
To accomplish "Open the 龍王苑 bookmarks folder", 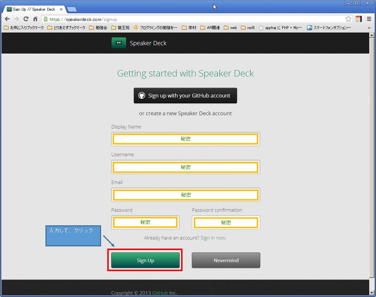I will coord(120,28).
